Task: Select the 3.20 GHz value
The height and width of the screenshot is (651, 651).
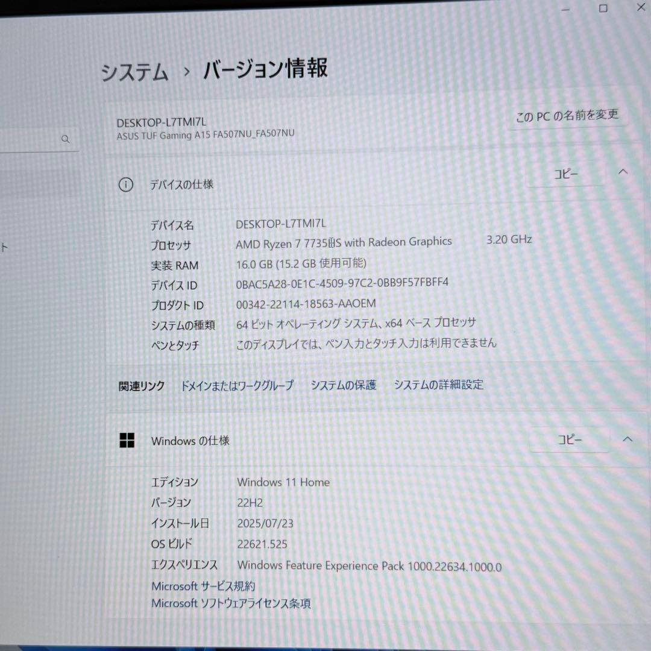Action: point(509,239)
